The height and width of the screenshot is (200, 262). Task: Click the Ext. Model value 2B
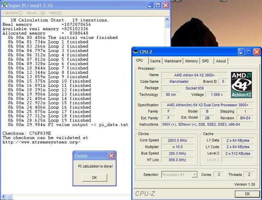[x=207, y=118]
